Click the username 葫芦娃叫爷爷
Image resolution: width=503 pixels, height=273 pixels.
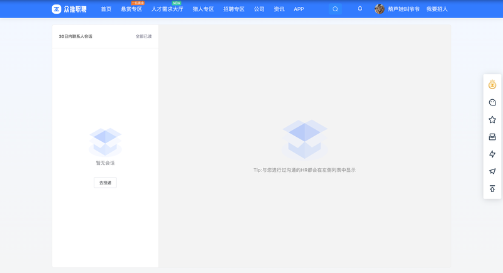tap(404, 9)
